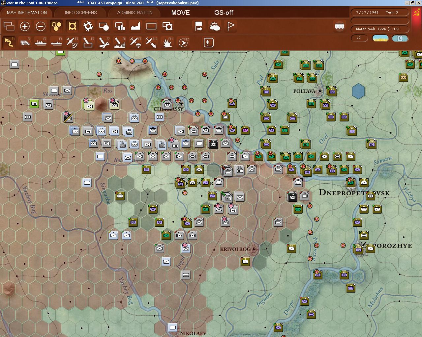Select the F10 air transfer mode icon
422x337 pixels.
tap(151, 42)
